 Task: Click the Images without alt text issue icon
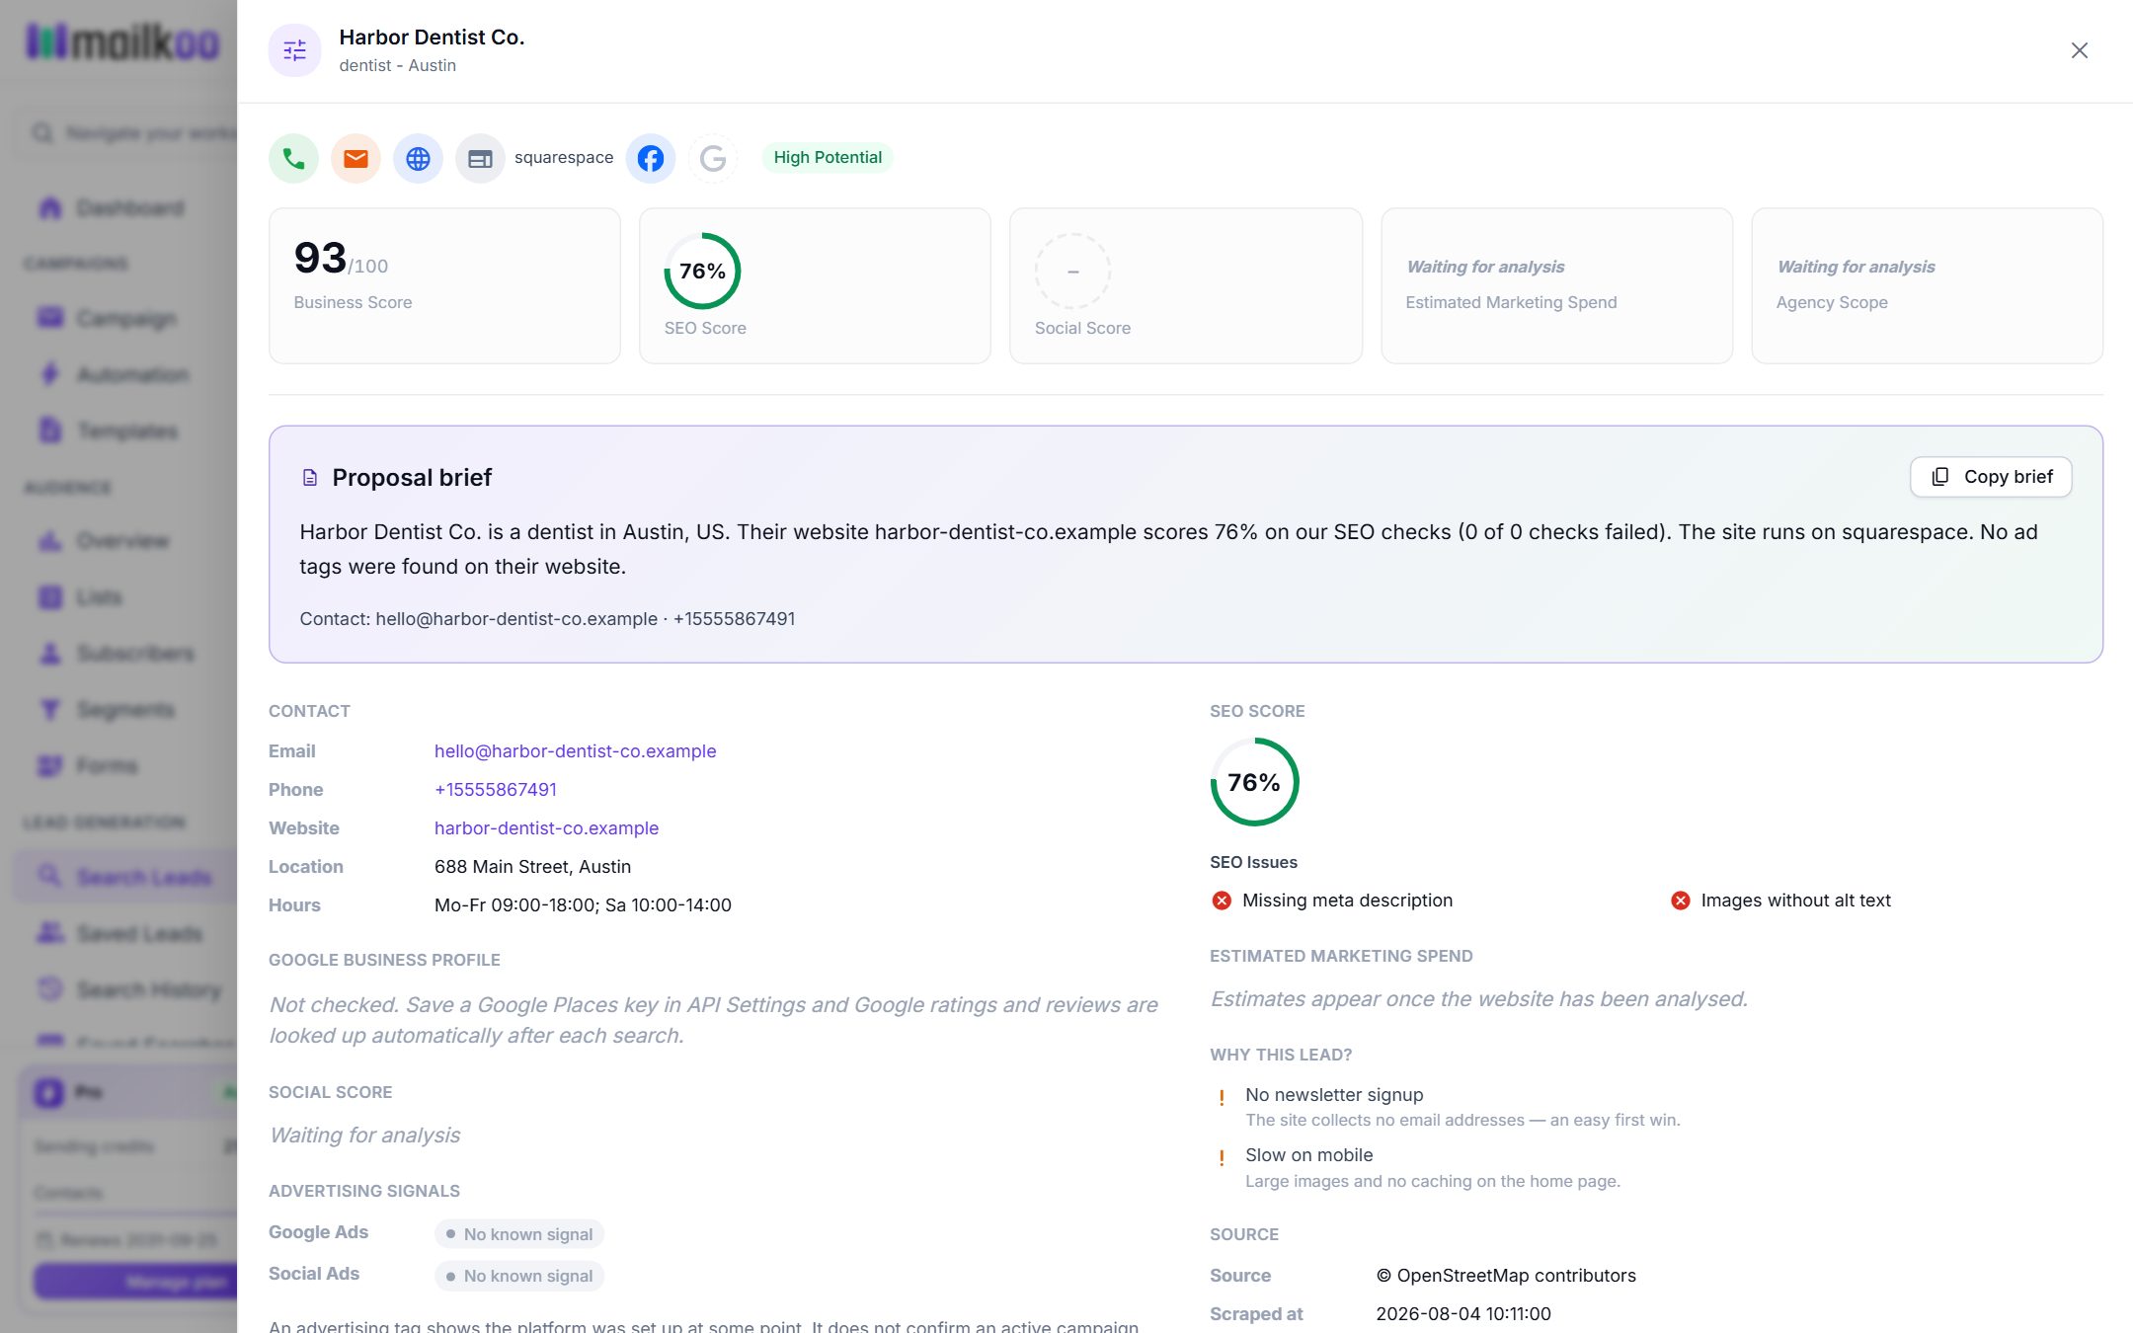click(x=1680, y=901)
